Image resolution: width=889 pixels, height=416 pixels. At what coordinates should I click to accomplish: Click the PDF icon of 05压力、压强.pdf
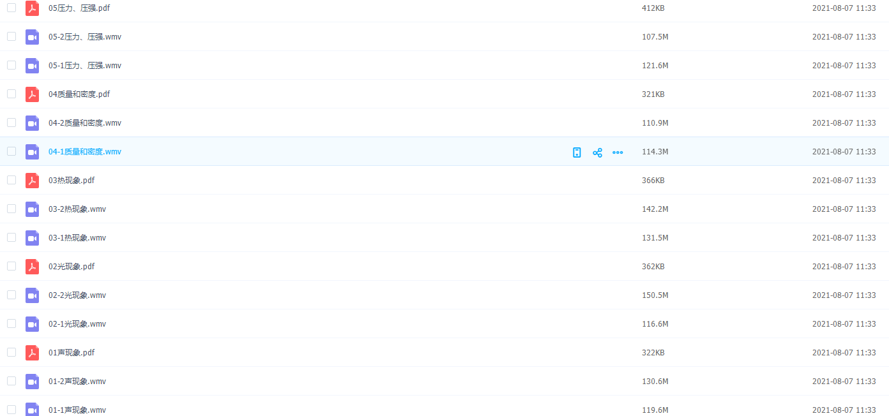32,8
